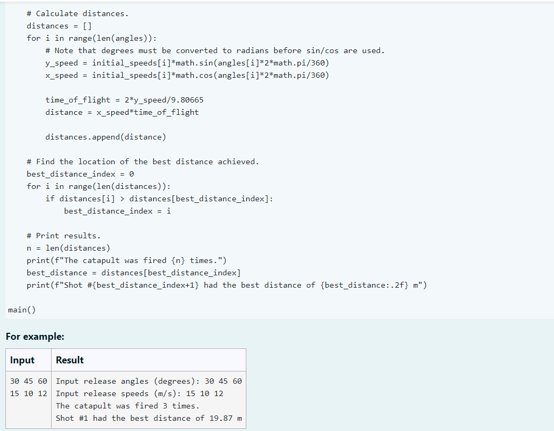This screenshot has height=431, width=554.
Task: Click the Input release angles result line
Action: tap(149, 381)
